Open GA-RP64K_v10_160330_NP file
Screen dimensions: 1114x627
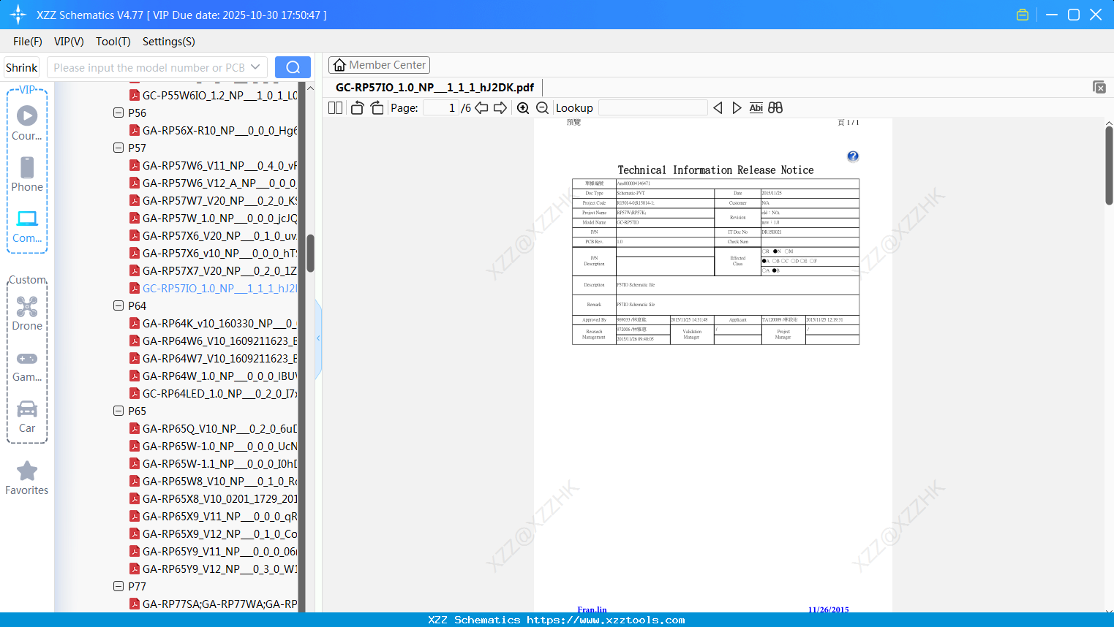(213, 324)
